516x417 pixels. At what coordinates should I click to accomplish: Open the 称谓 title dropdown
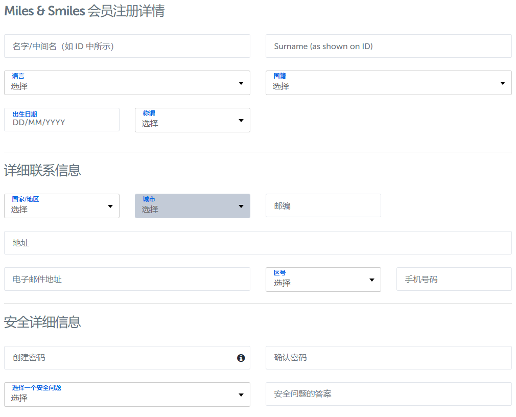pos(192,120)
